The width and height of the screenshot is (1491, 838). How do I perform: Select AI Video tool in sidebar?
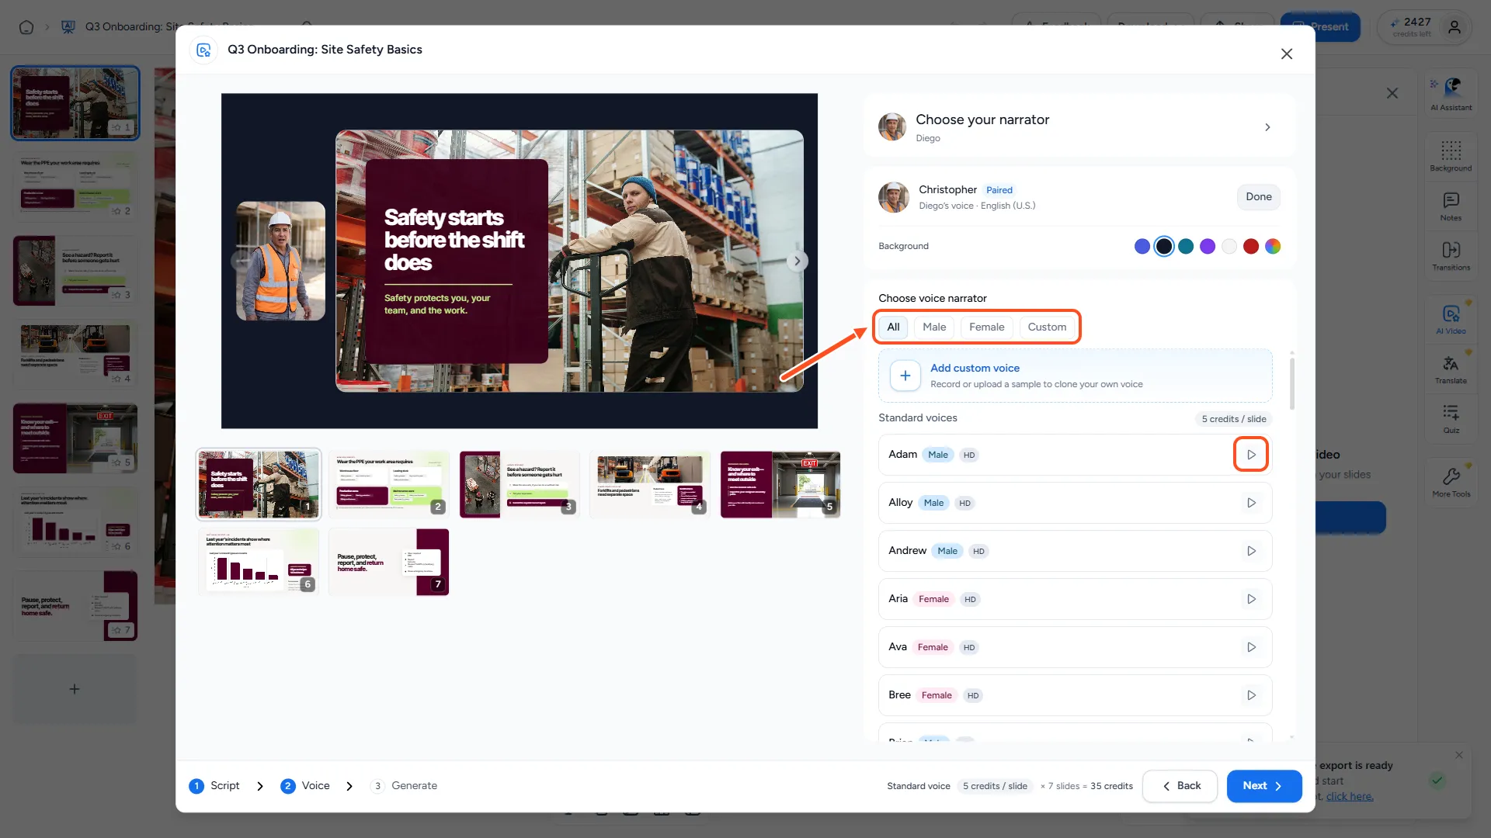coord(1451,320)
